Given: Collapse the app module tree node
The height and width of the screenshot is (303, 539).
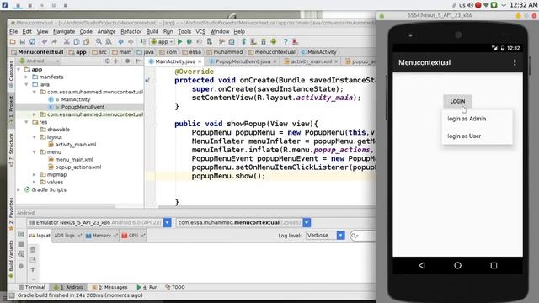Looking at the screenshot, I should [19, 69].
